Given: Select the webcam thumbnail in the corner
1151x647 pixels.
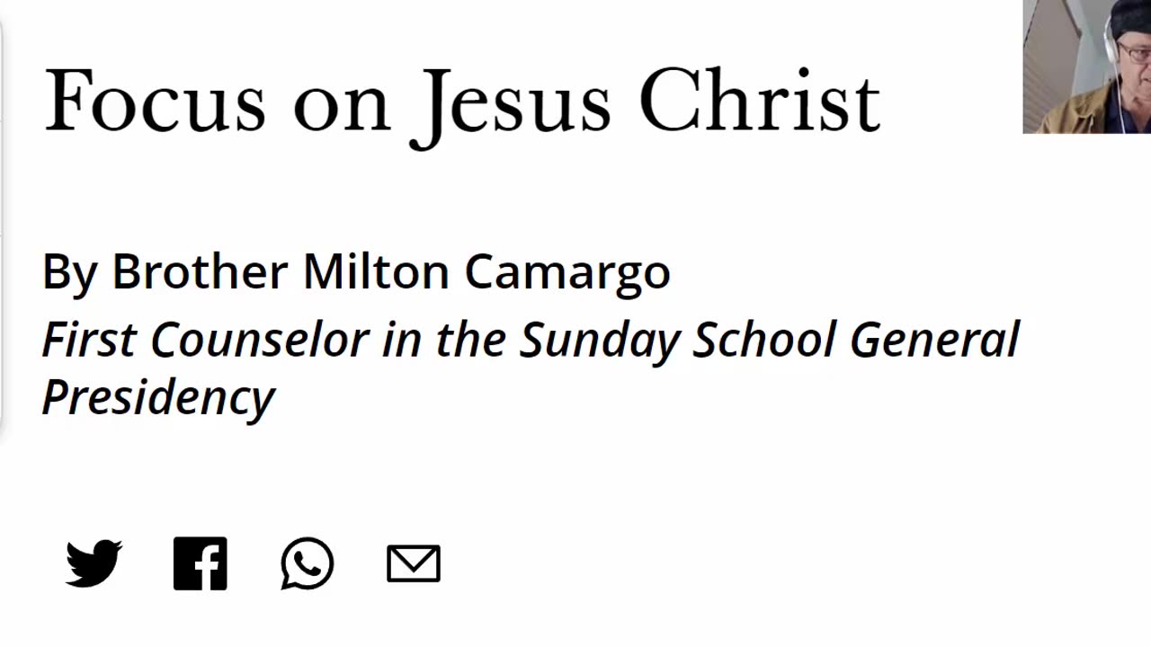Looking at the screenshot, I should point(1086,66).
